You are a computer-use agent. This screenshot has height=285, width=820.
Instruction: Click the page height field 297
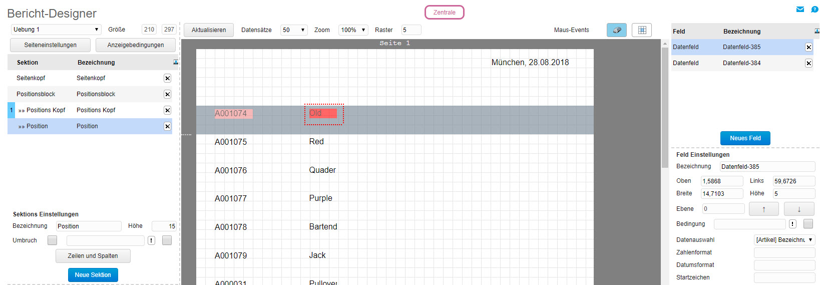point(169,30)
